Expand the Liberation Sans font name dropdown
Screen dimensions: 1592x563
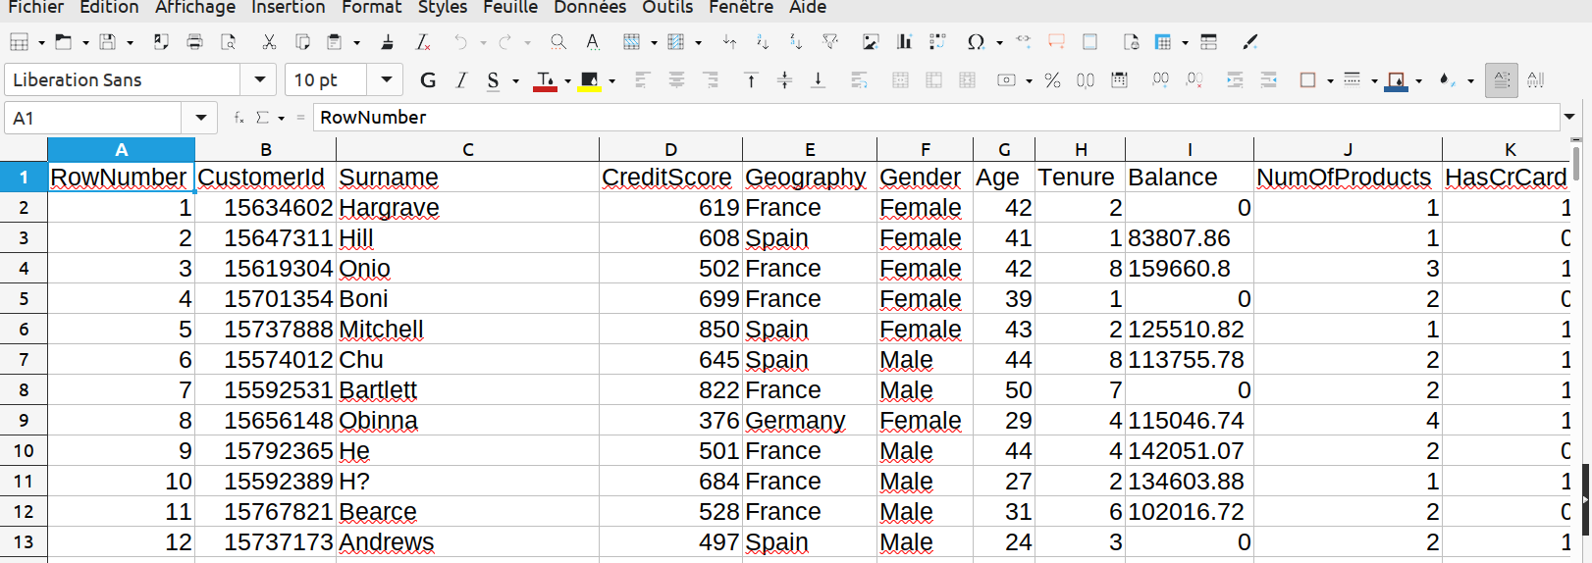coord(259,79)
